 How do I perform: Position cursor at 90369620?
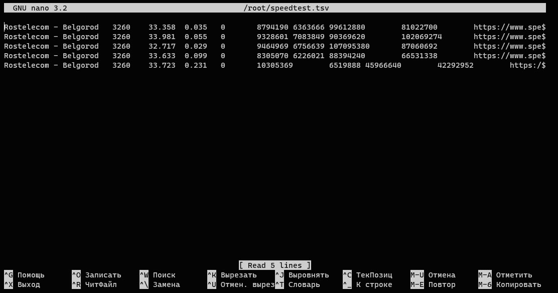pos(347,37)
